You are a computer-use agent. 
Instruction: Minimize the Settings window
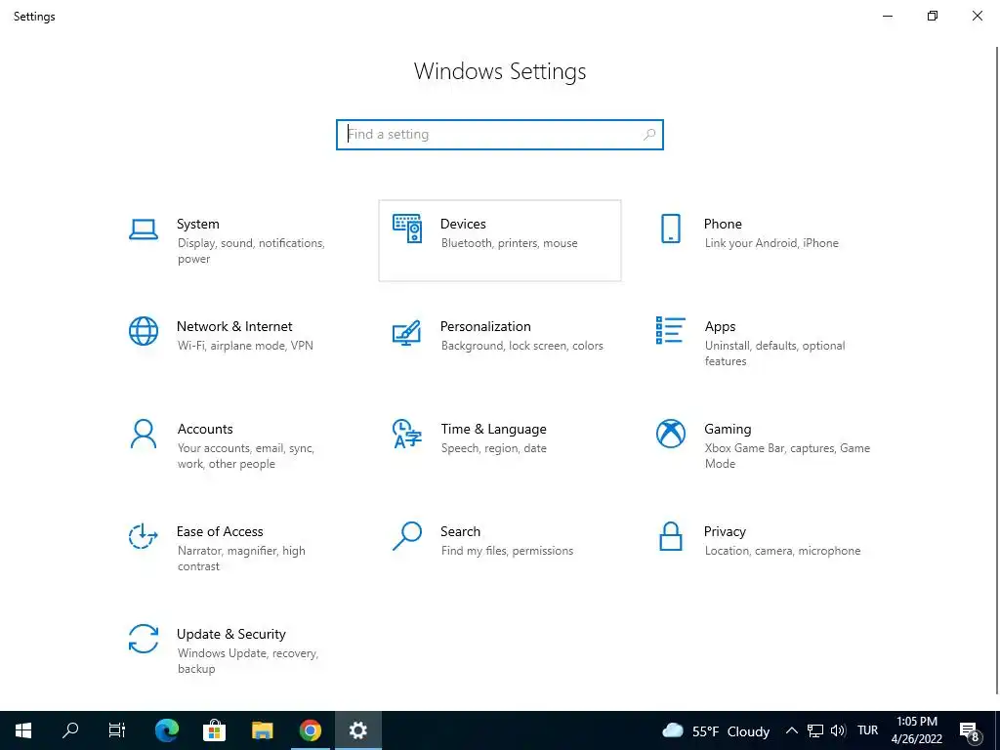pyautogui.click(x=887, y=16)
